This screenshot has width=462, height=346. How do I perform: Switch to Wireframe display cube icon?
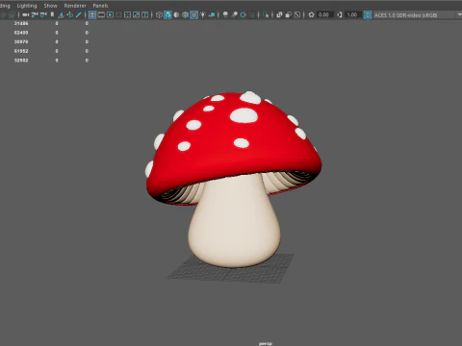coord(159,14)
